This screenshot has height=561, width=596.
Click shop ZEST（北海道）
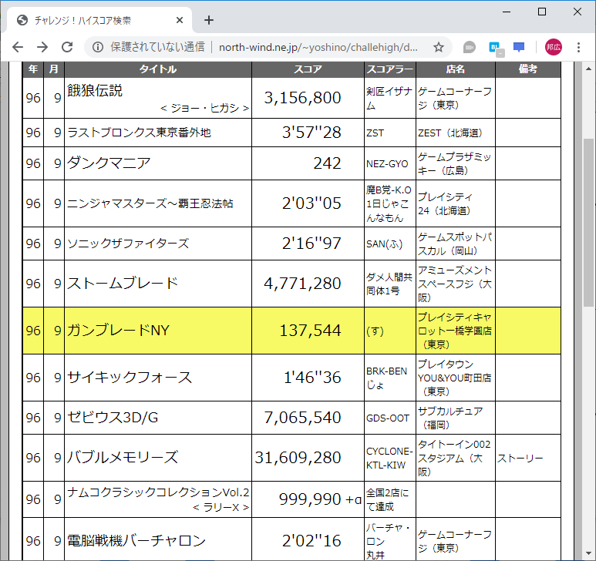click(450, 133)
